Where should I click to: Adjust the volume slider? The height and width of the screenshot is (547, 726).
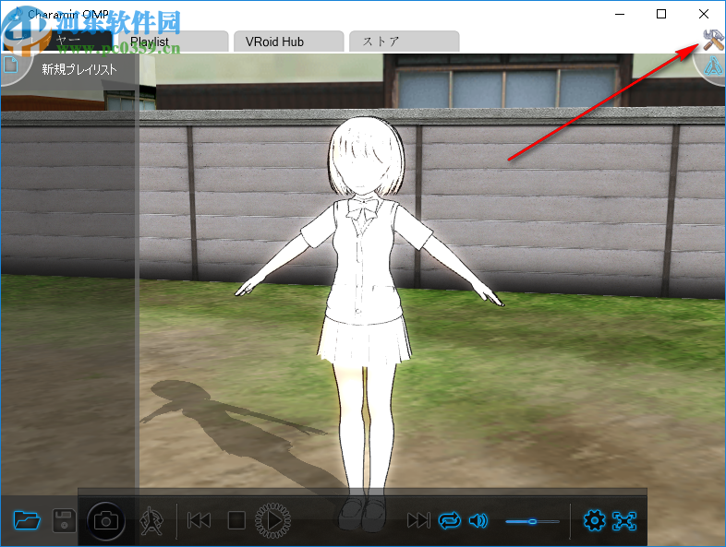click(532, 521)
